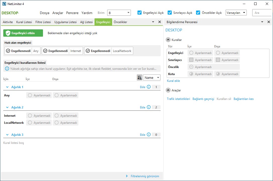
Task: Switch to the Kural Listesi tab
Action: [x=24, y=22]
